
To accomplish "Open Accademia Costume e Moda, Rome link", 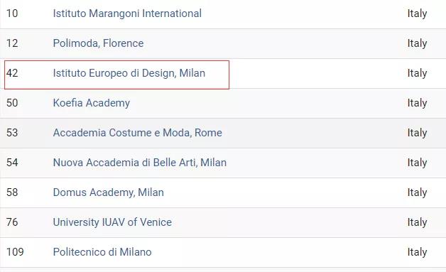I will pos(137,133).
